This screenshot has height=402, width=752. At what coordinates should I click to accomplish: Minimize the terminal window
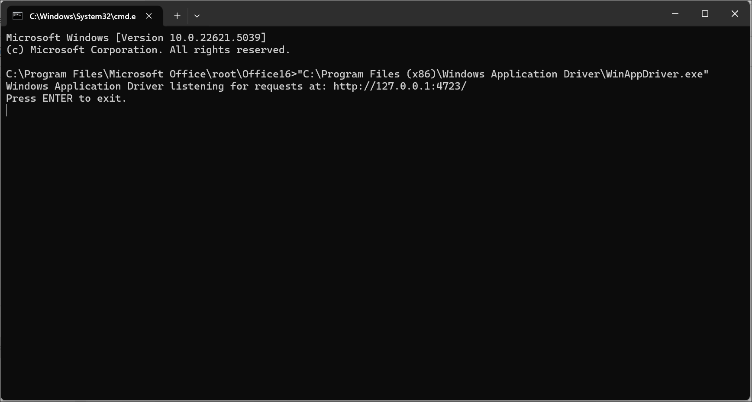pyautogui.click(x=675, y=14)
